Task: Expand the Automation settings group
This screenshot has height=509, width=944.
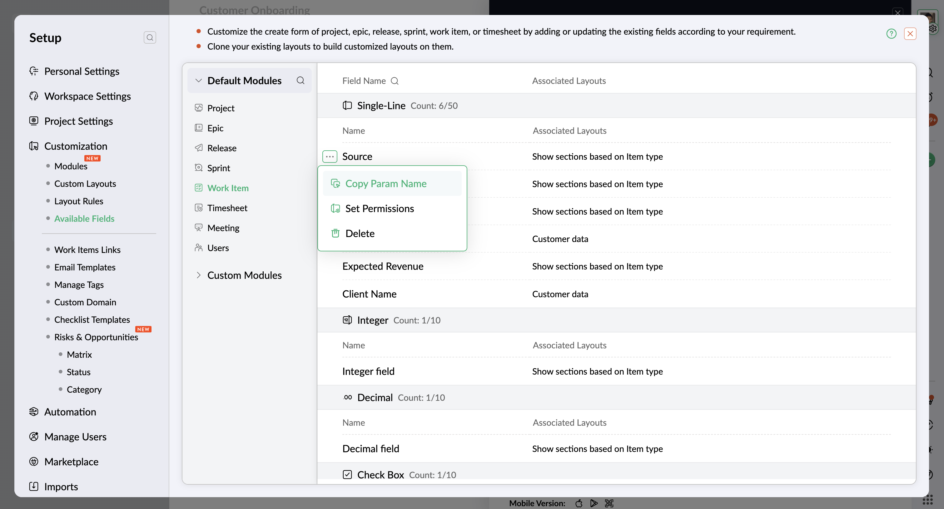Action: pyautogui.click(x=70, y=412)
